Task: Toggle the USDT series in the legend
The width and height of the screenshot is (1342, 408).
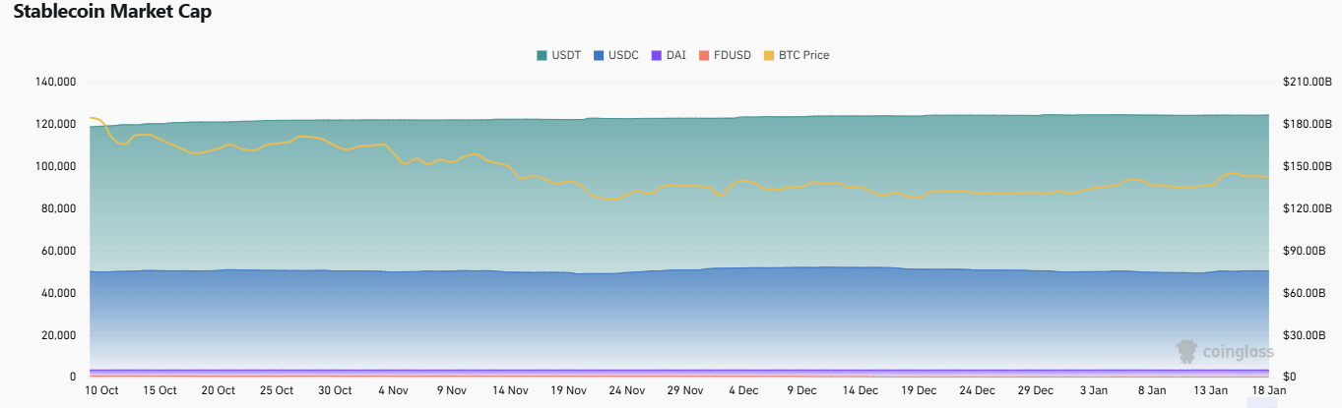Action: pyautogui.click(x=560, y=55)
